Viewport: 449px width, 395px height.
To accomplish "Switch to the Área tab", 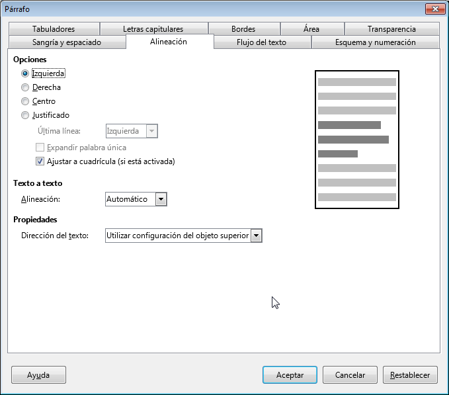I will click(x=311, y=29).
